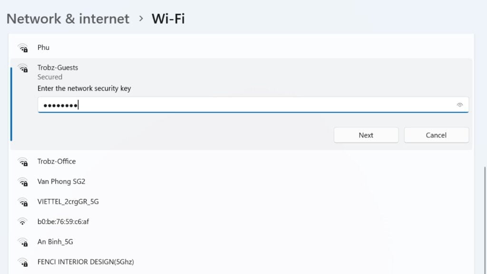Click the Wi-Fi lock icon beside Phu
The width and height of the screenshot is (487, 274).
coord(23,48)
